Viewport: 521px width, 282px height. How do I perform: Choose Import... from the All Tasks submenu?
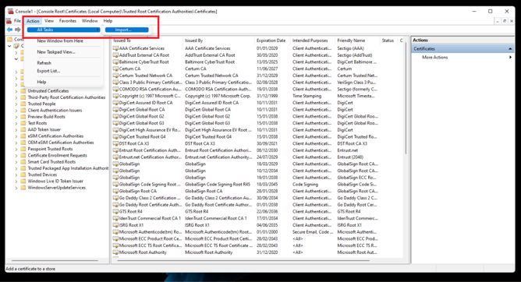click(126, 30)
